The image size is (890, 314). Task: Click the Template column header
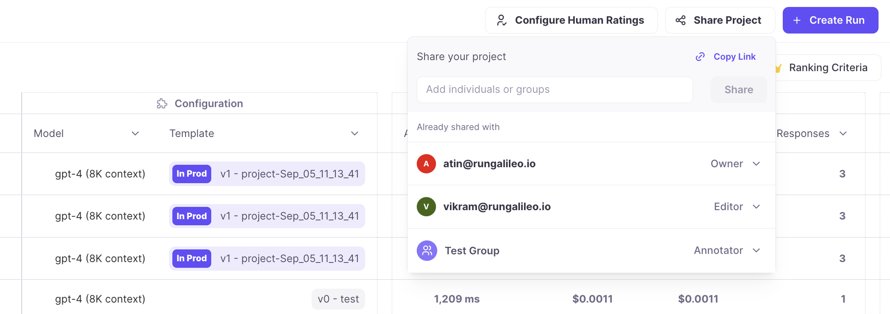(192, 133)
